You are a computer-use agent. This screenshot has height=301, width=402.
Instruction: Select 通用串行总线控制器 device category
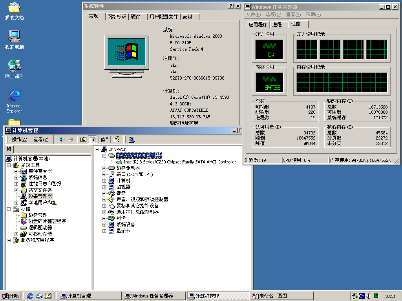click(138, 212)
